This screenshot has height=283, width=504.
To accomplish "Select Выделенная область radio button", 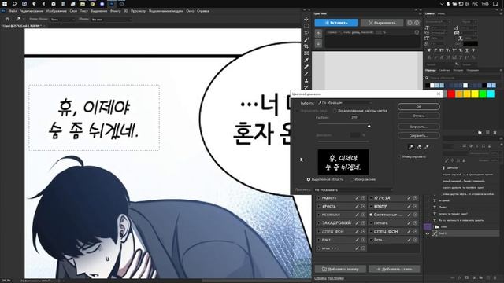I will 309,179.
